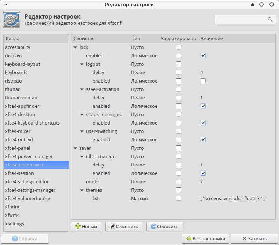This screenshot has height=245, width=279.
Task: Click the Закрыть button
Action: [254, 239]
